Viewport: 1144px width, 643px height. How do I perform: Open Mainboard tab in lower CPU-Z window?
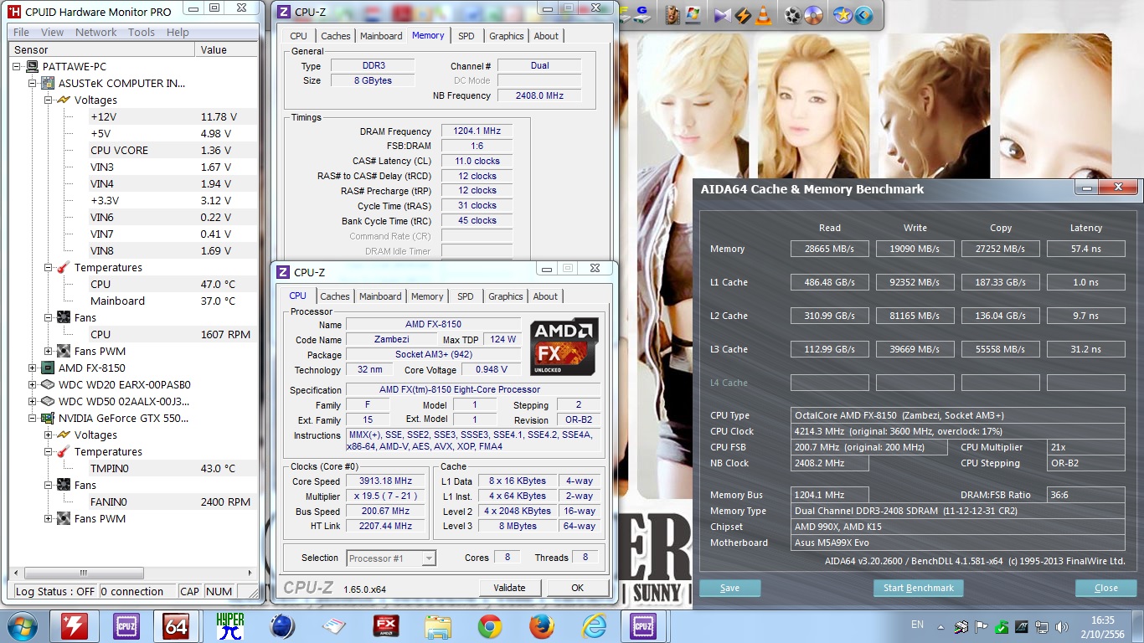pyautogui.click(x=380, y=296)
